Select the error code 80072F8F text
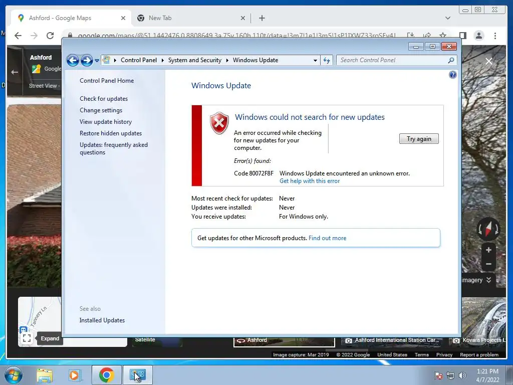 pyautogui.click(x=253, y=173)
